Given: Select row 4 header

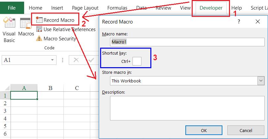Looking at the screenshot, I should (5, 118).
